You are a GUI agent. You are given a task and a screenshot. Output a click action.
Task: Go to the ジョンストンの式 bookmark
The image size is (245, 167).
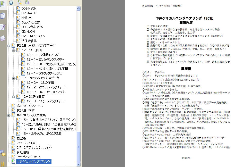pos(31,22)
